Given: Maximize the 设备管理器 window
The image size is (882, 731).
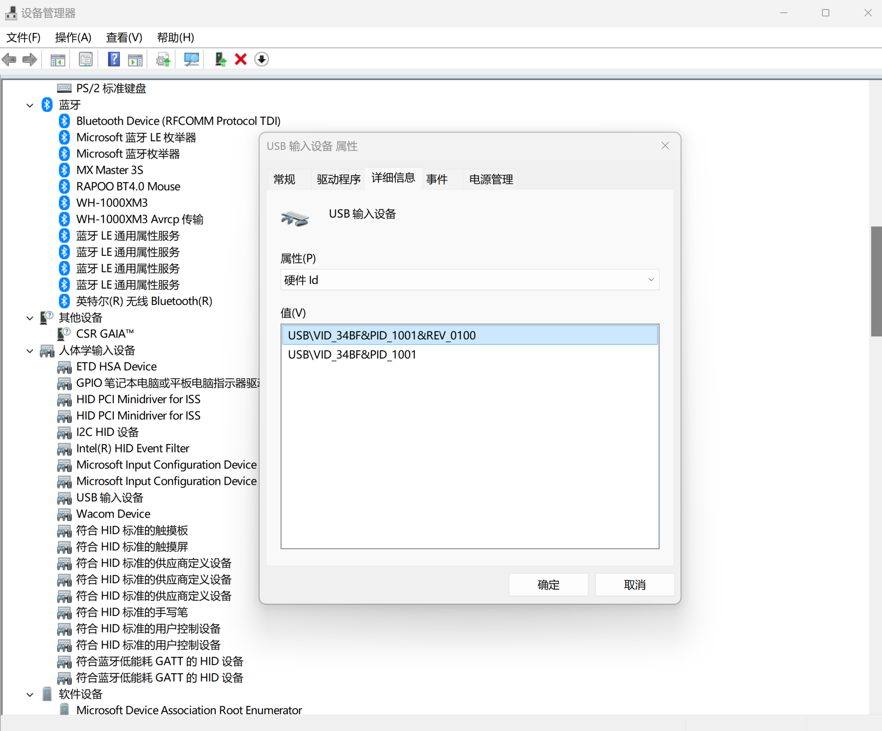Looking at the screenshot, I should (x=825, y=13).
